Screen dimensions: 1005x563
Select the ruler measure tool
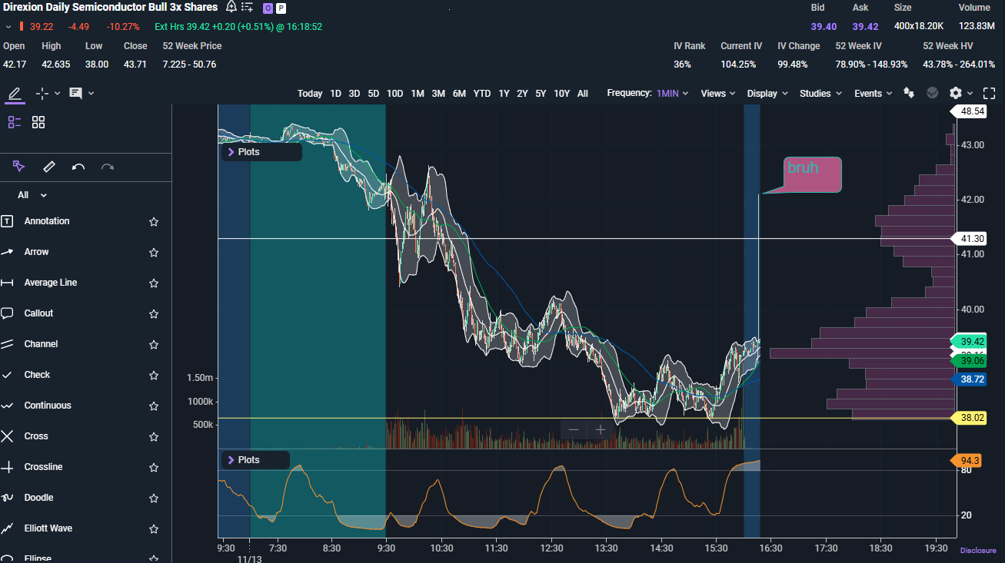[x=49, y=167]
